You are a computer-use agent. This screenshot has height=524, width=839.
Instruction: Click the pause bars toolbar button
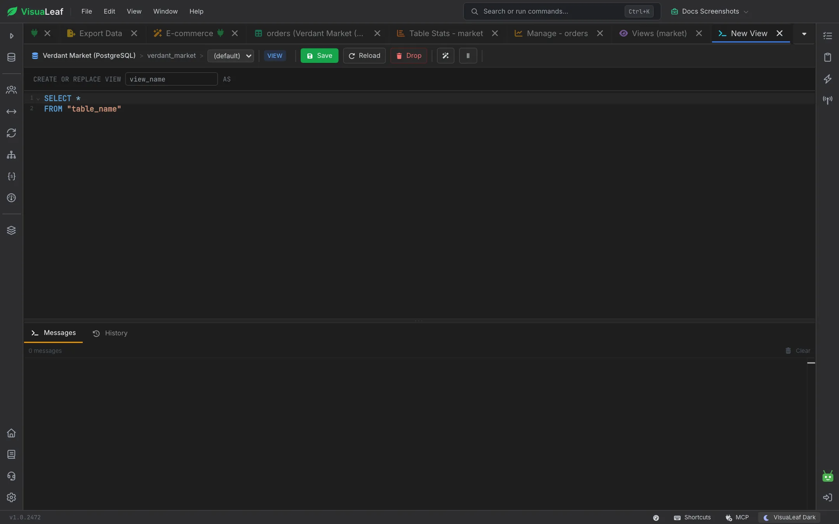pyautogui.click(x=468, y=56)
